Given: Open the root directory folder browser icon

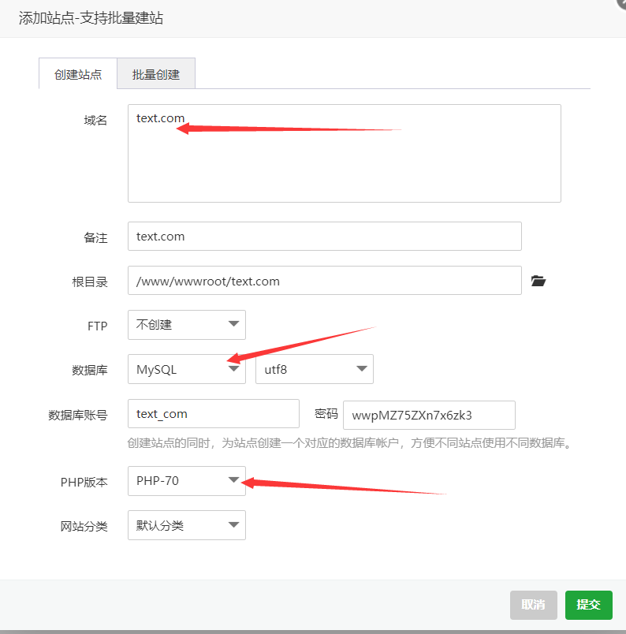Looking at the screenshot, I should (x=538, y=281).
